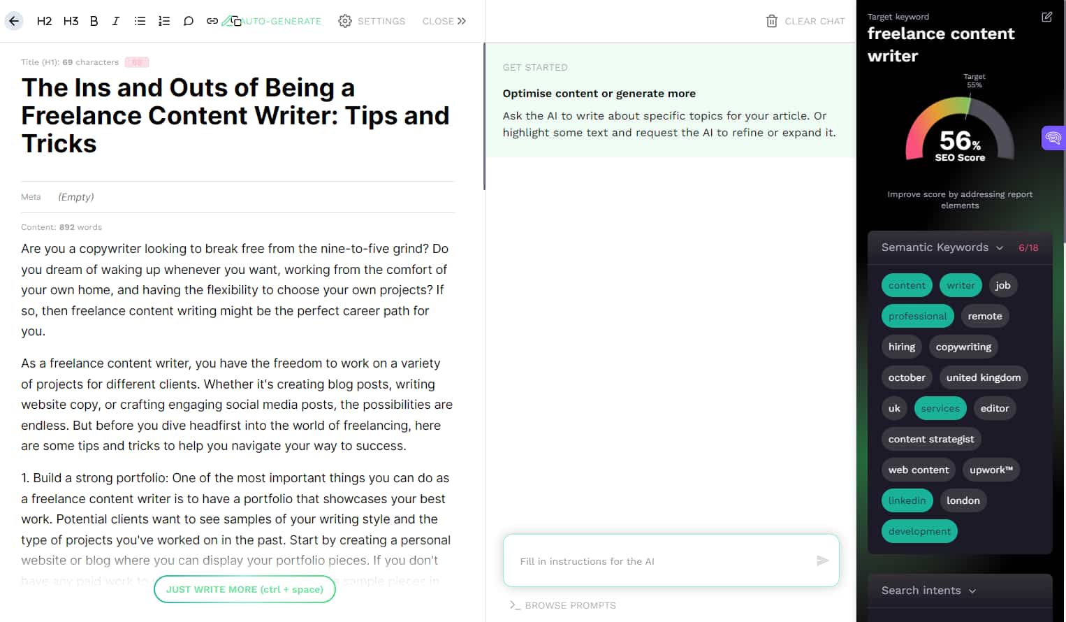This screenshot has width=1066, height=622.
Task: Toggle the 'copywriting' semantic keyword
Action: pos(963,347)
